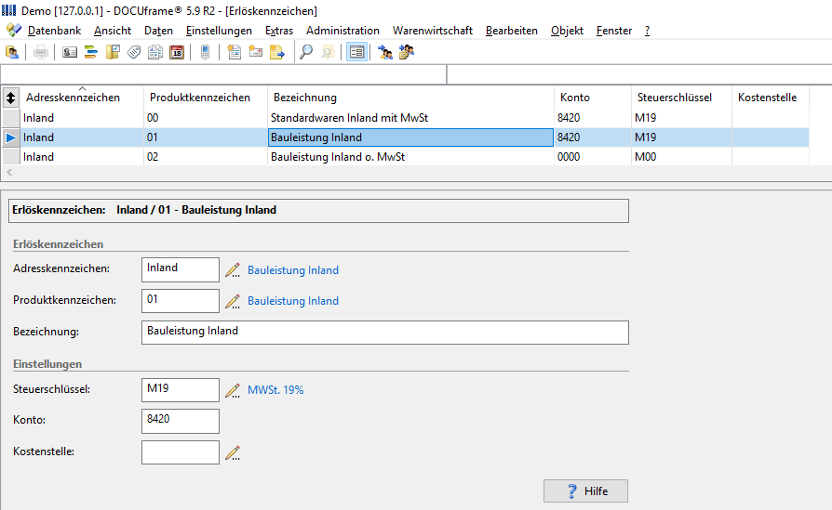Click the last toolbar icon with note and persons

pos(407,52)
